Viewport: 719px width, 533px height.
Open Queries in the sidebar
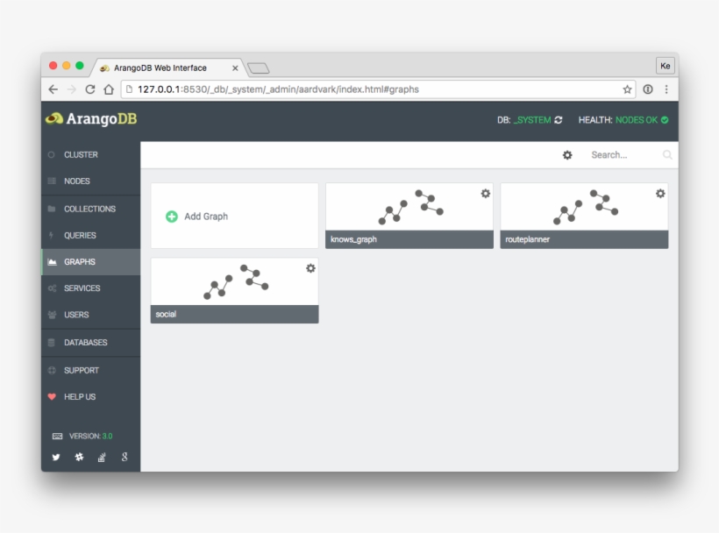91,235
